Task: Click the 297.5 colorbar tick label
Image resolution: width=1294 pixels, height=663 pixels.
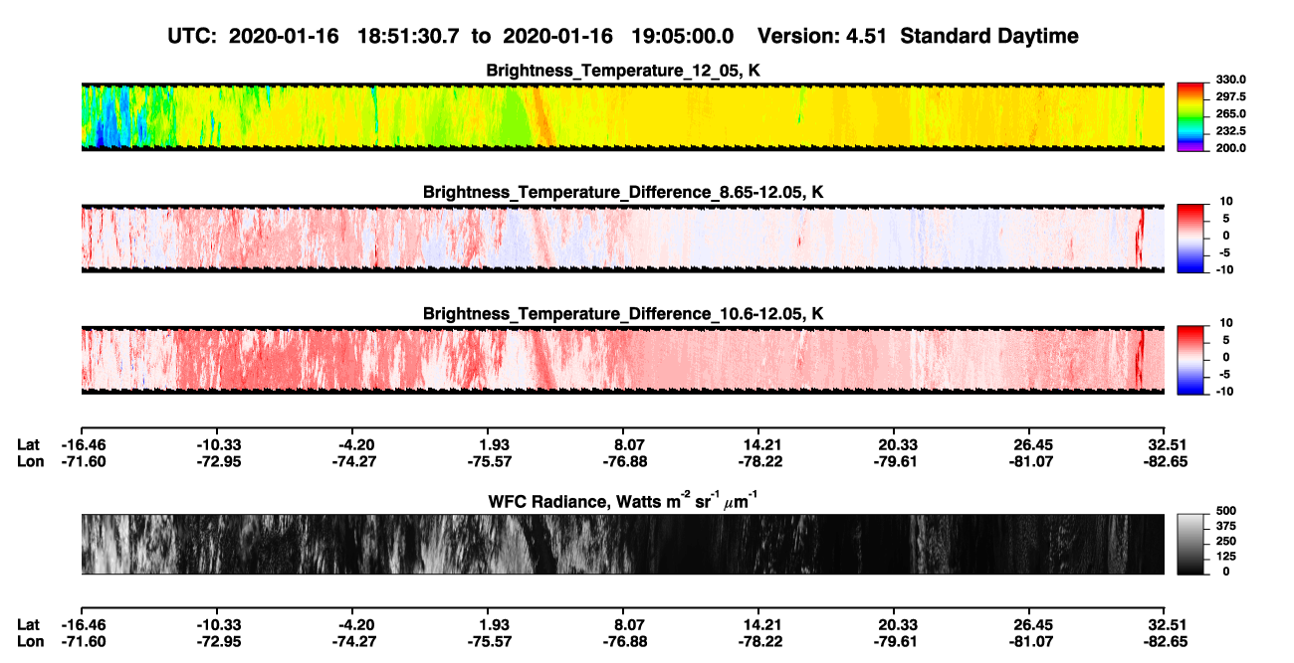Action: pyautogui.click(x=1229, y=96)
